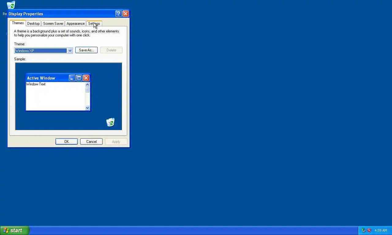Click the sample Active Window minimize icon
The width and height of the screenshot is (392, 235).
point(72,78)
